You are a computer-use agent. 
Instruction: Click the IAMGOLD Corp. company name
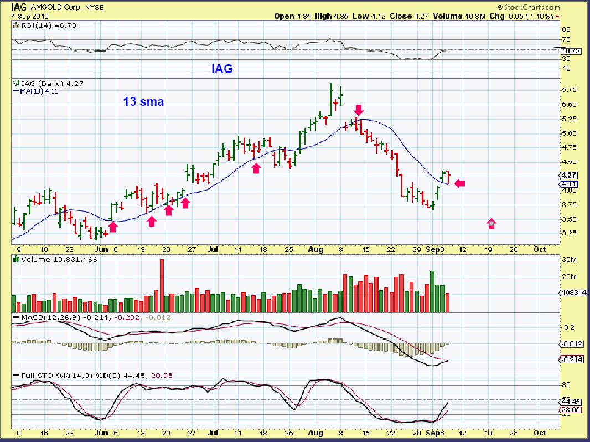tap(55, 7)
